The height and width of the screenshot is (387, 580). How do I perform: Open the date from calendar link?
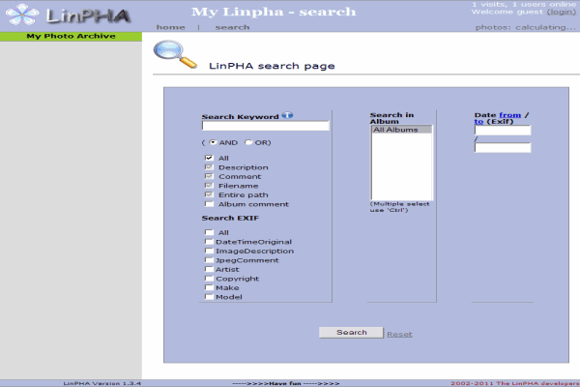(509, 115)
